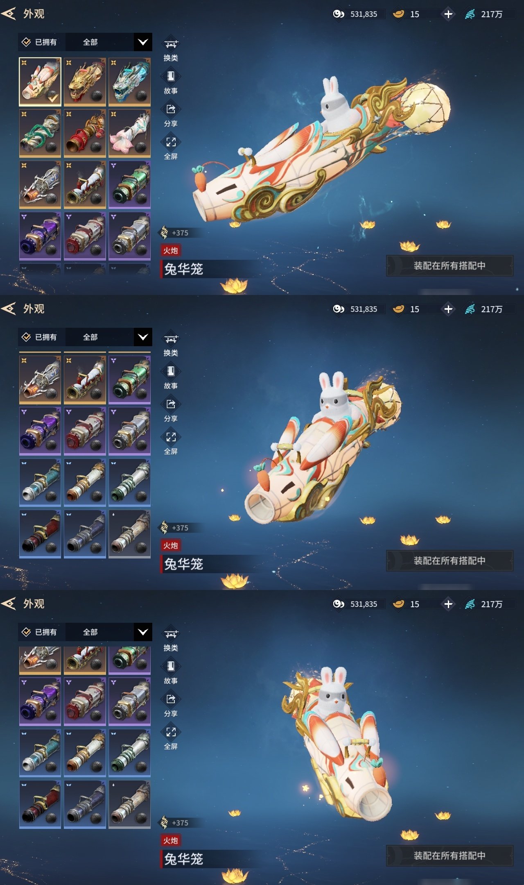Select the golden dragon cannon skin thumbnail
Image resolution: width=524 pixels, height=885 pixels.
(85, 82)
